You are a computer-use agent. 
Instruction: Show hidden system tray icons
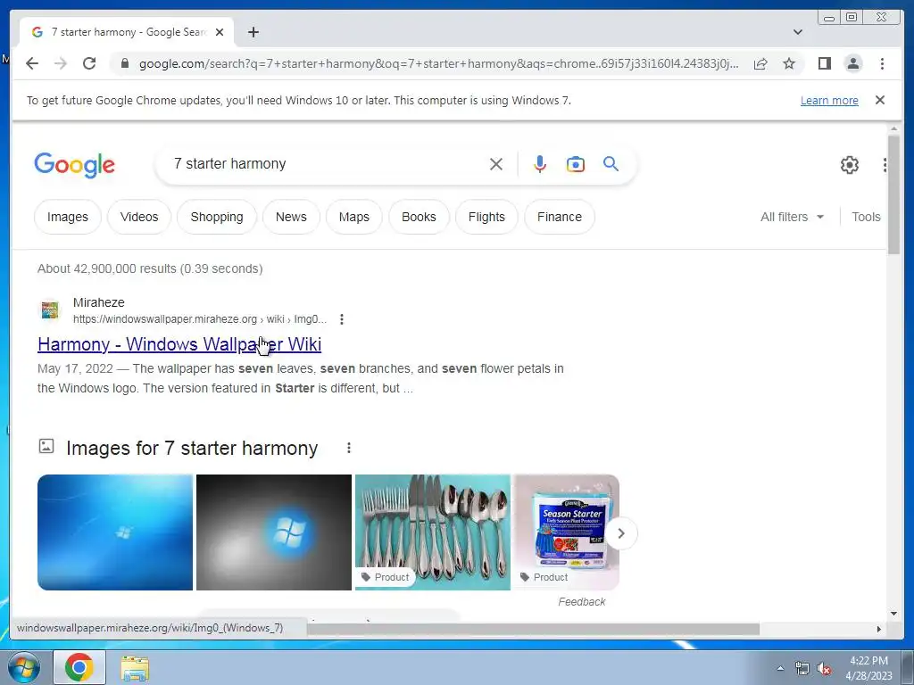point(780,668)
